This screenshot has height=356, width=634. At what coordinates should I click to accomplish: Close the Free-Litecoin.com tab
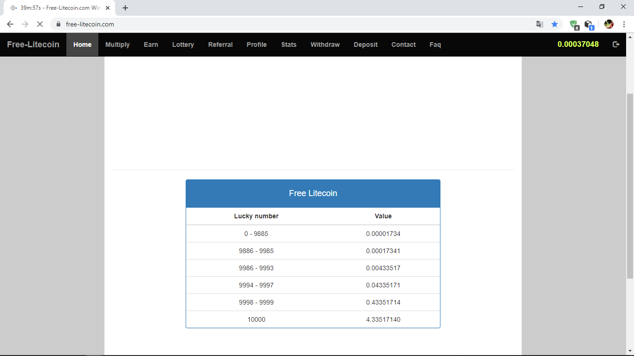coord(108,8)
